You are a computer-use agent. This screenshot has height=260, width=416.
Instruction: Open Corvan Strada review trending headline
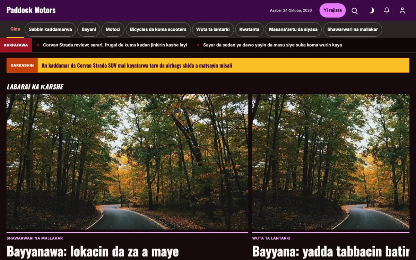115,45
